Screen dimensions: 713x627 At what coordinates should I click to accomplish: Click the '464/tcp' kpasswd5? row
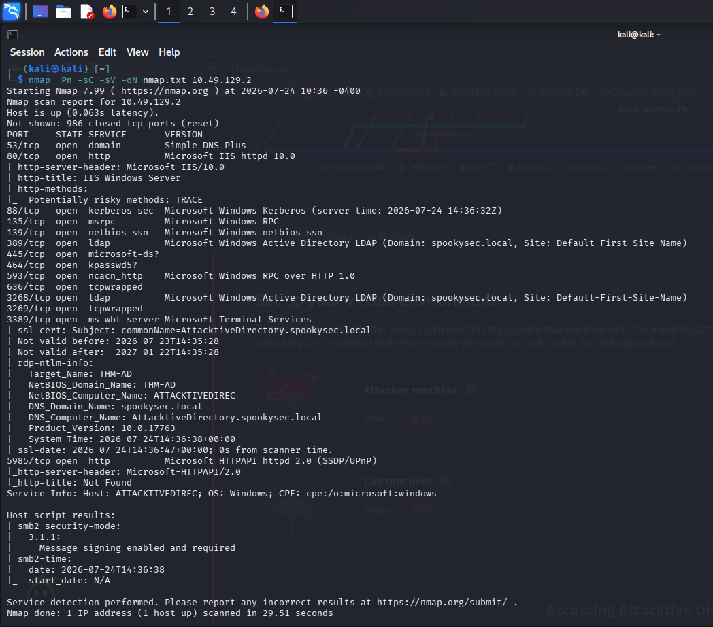[x=72, y=265]
